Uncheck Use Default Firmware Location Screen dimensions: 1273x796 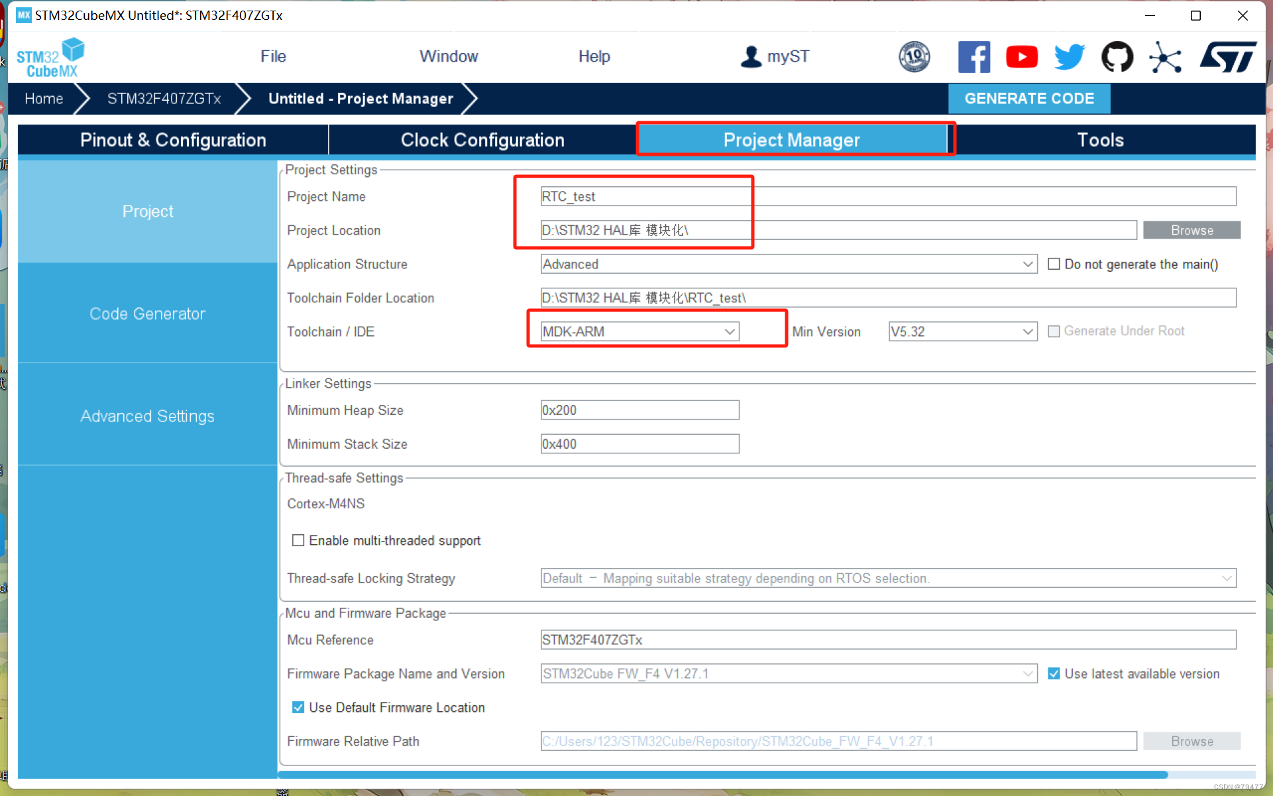coord(298,707)
